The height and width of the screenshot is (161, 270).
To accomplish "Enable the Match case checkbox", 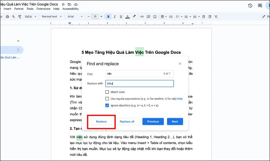I will [x=107, y=92].
